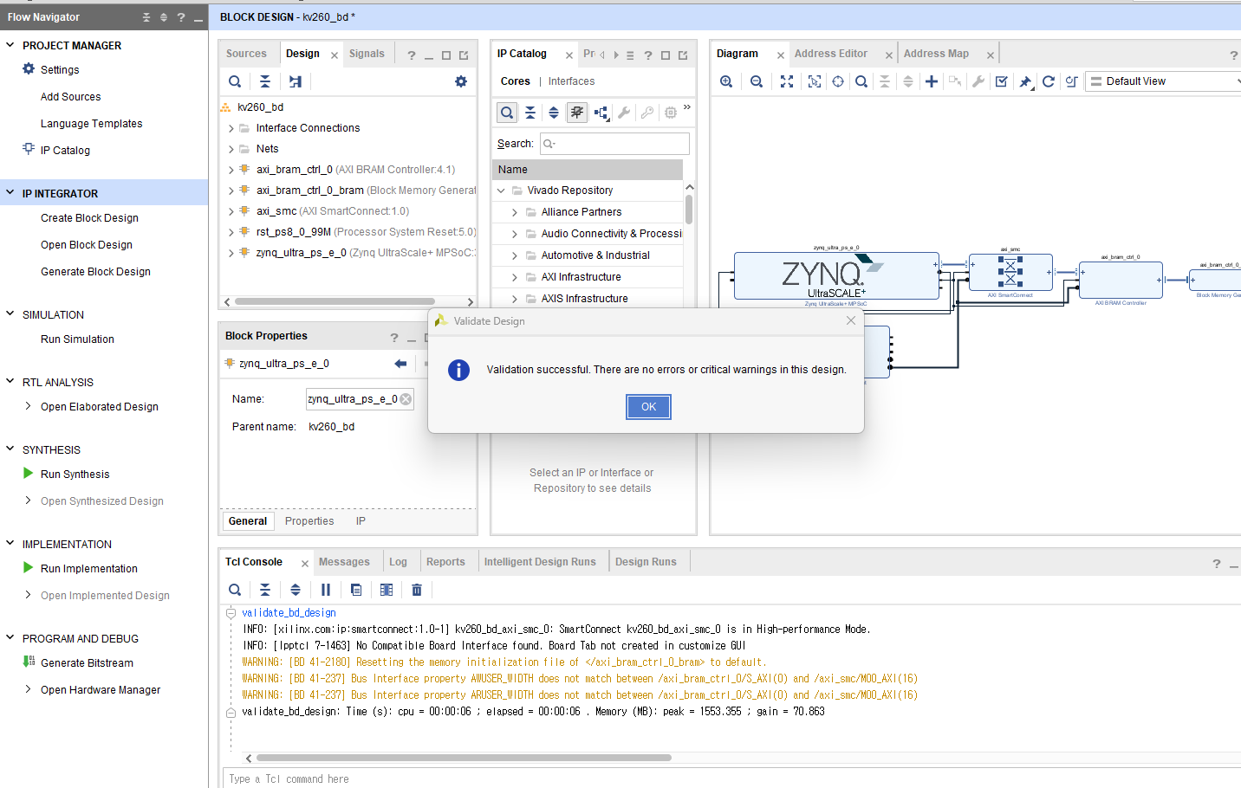The image size is (1241, 788).
Task: Expand all in IP Catalog
Action: click(554, 113)
